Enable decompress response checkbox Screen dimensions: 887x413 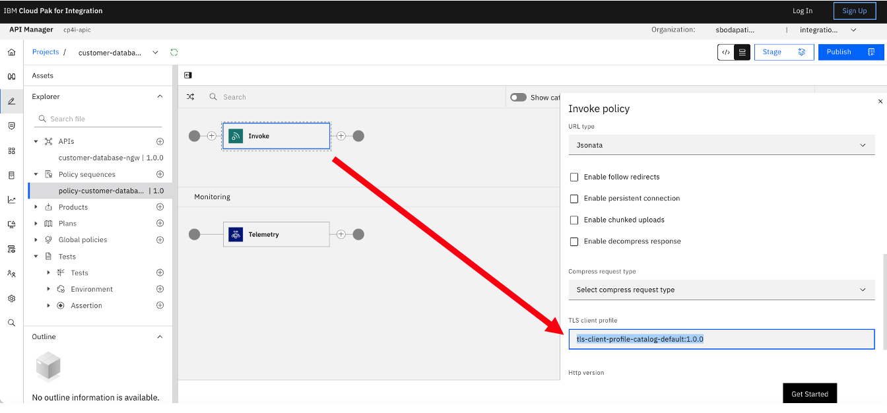click(x=574, y=241)
